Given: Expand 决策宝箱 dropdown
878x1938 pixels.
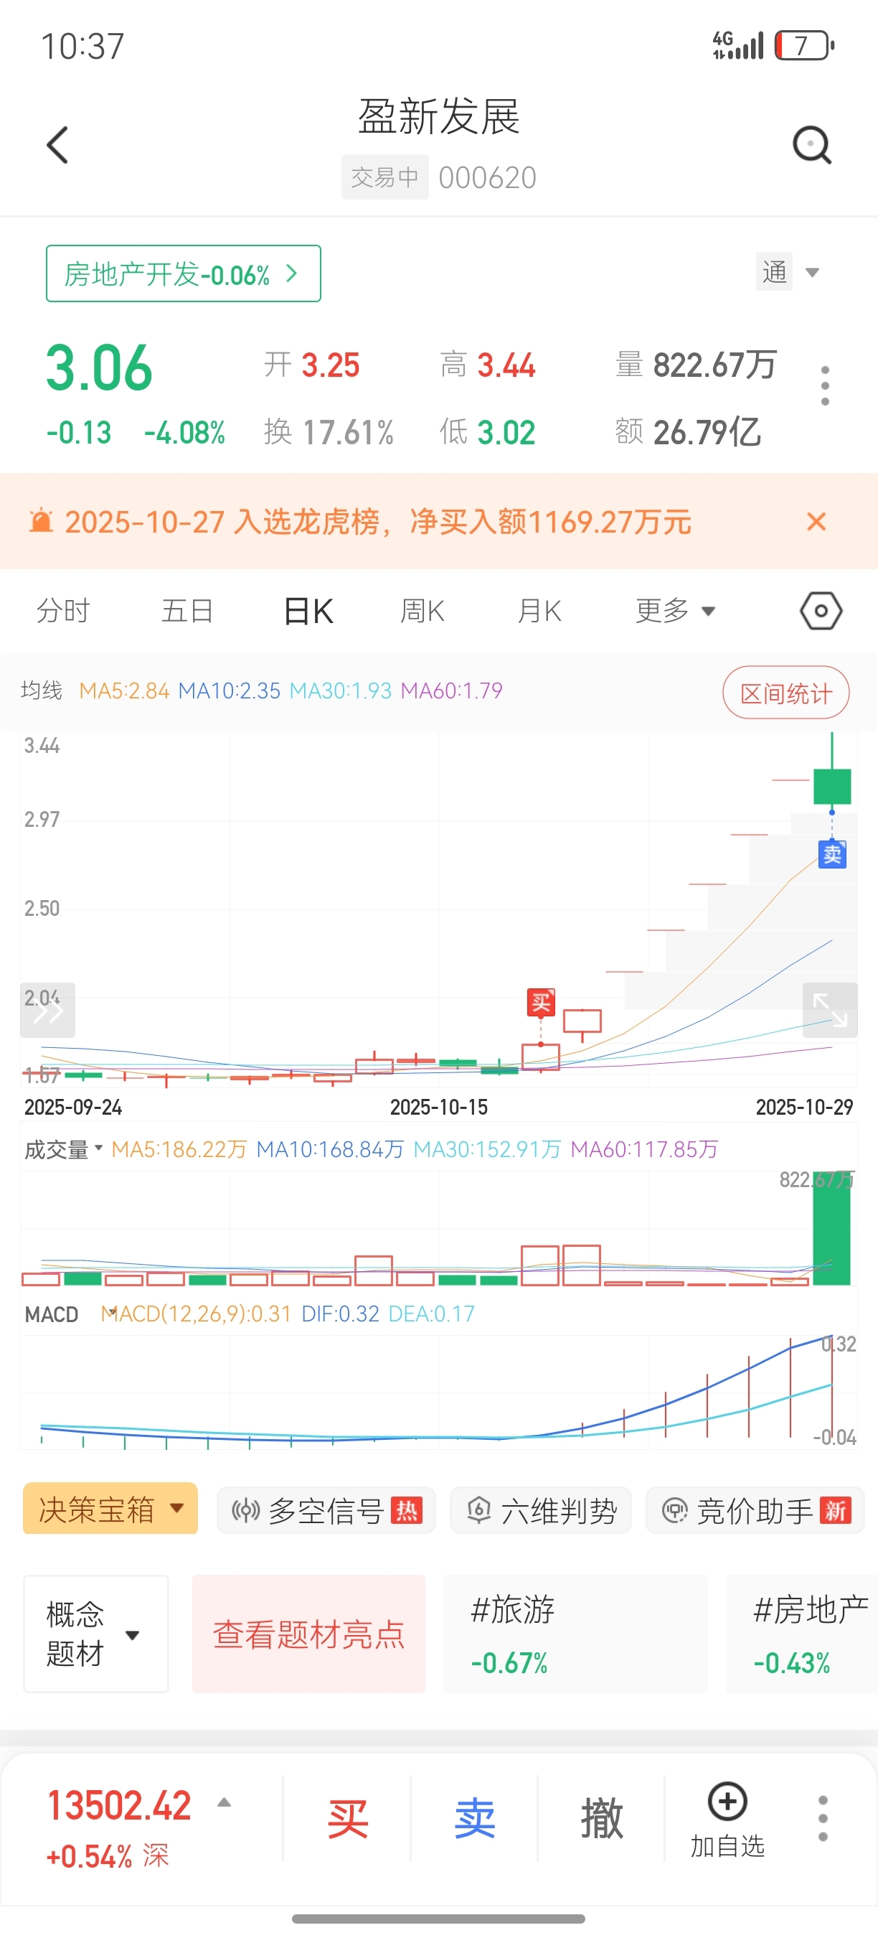Looking at the screenshot, I should pos(110,1509).
